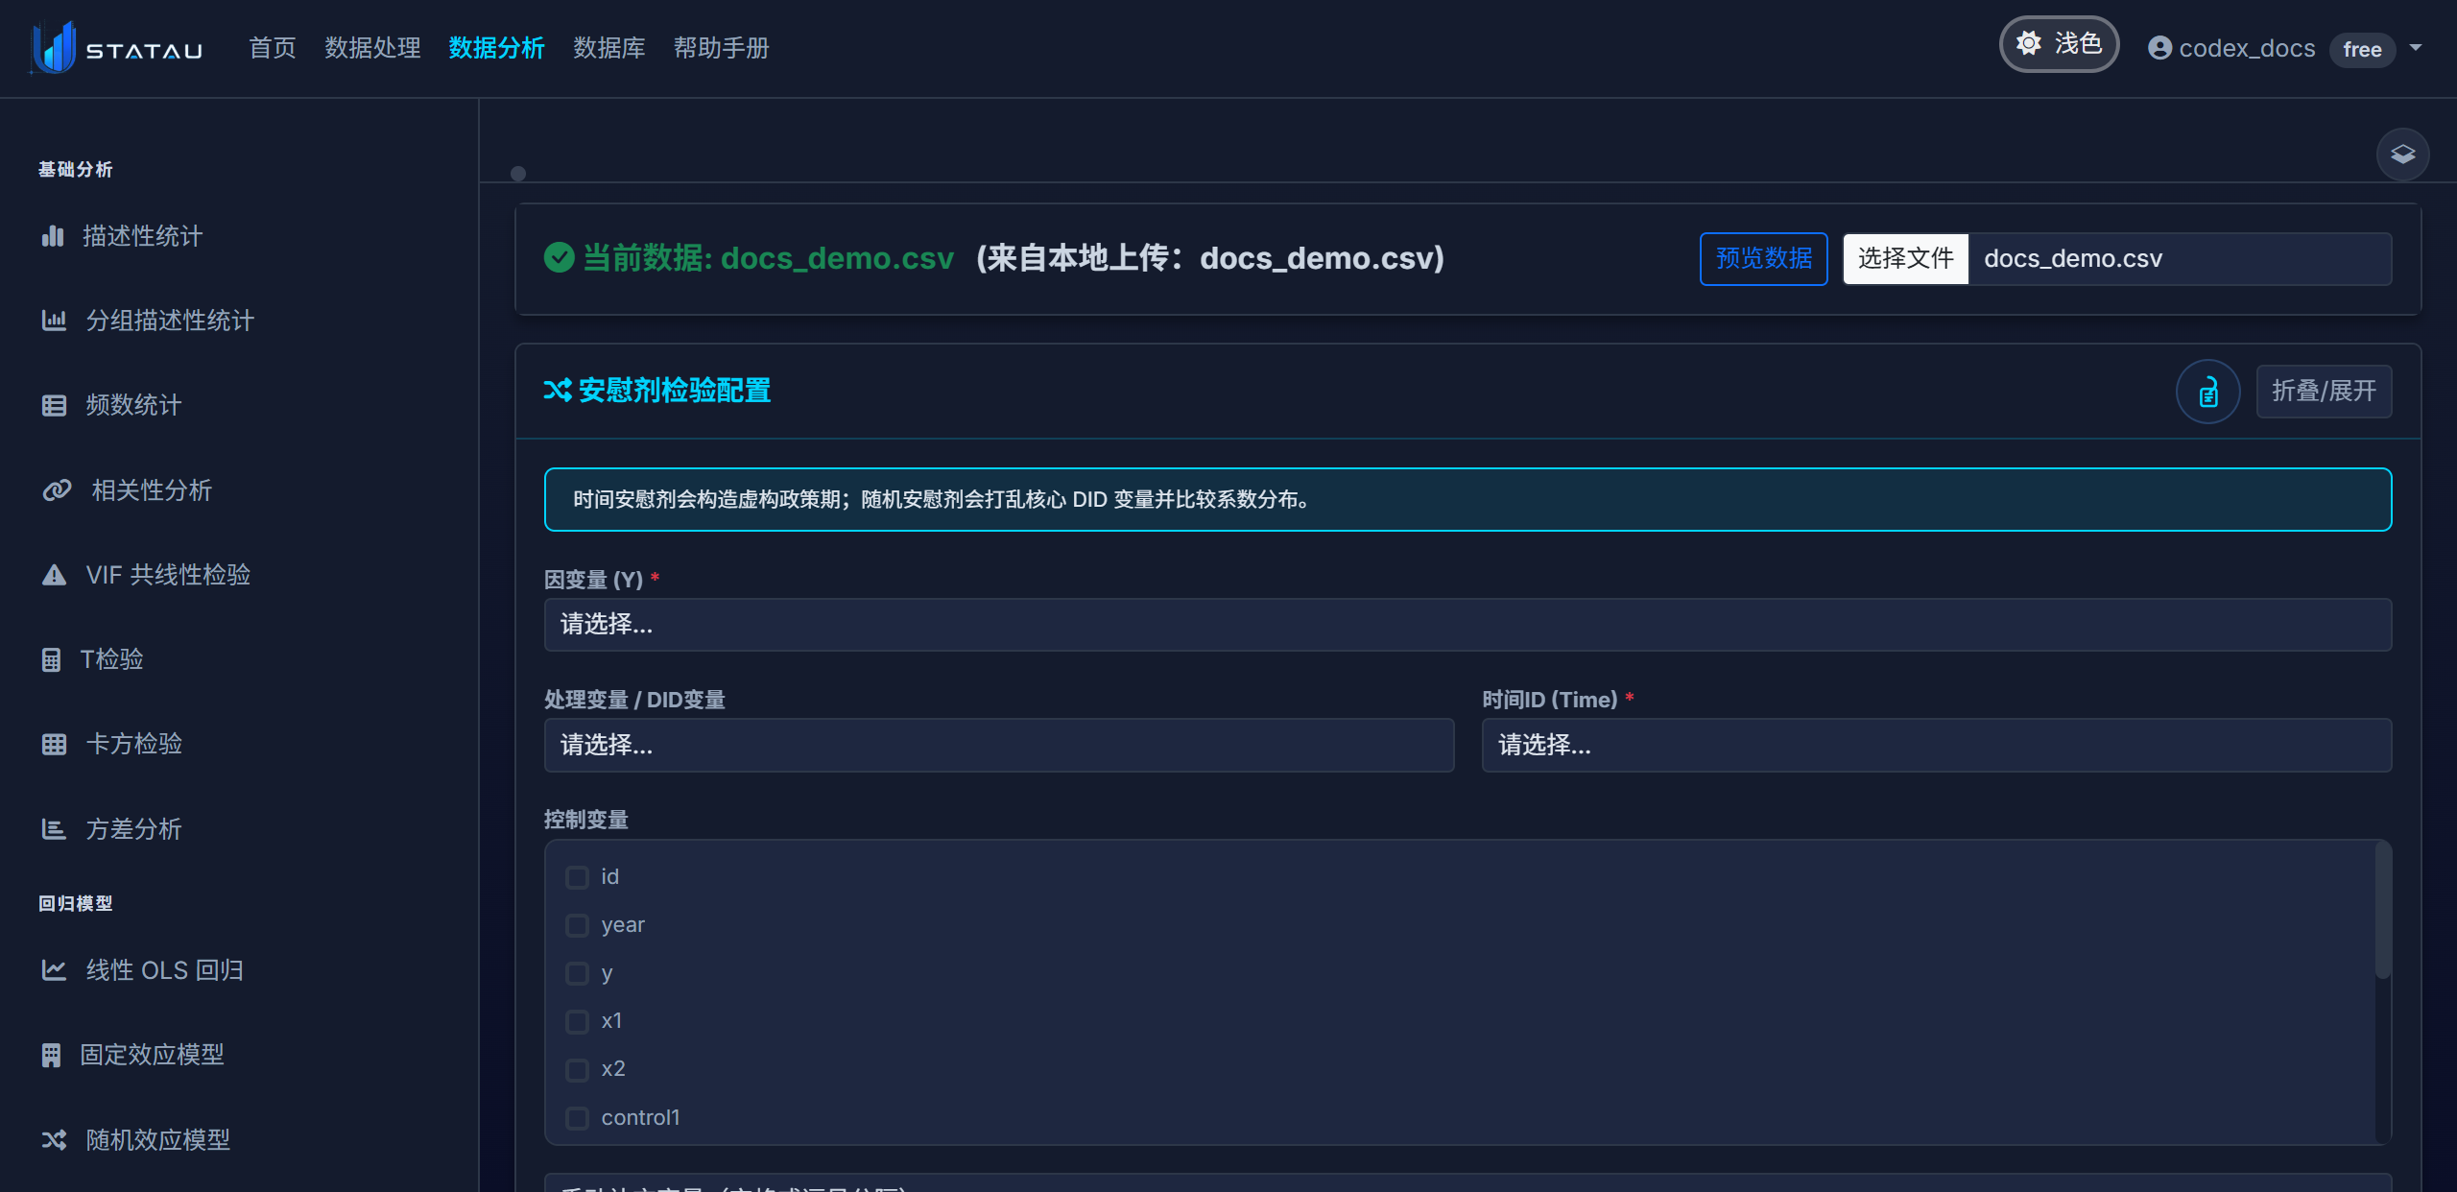Click the layers icon button at top right
The width and height of the screenshot is (2457, 1192).
2402,155
